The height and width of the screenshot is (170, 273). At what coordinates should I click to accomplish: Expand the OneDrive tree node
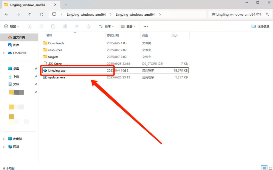(x=4, y=53)
